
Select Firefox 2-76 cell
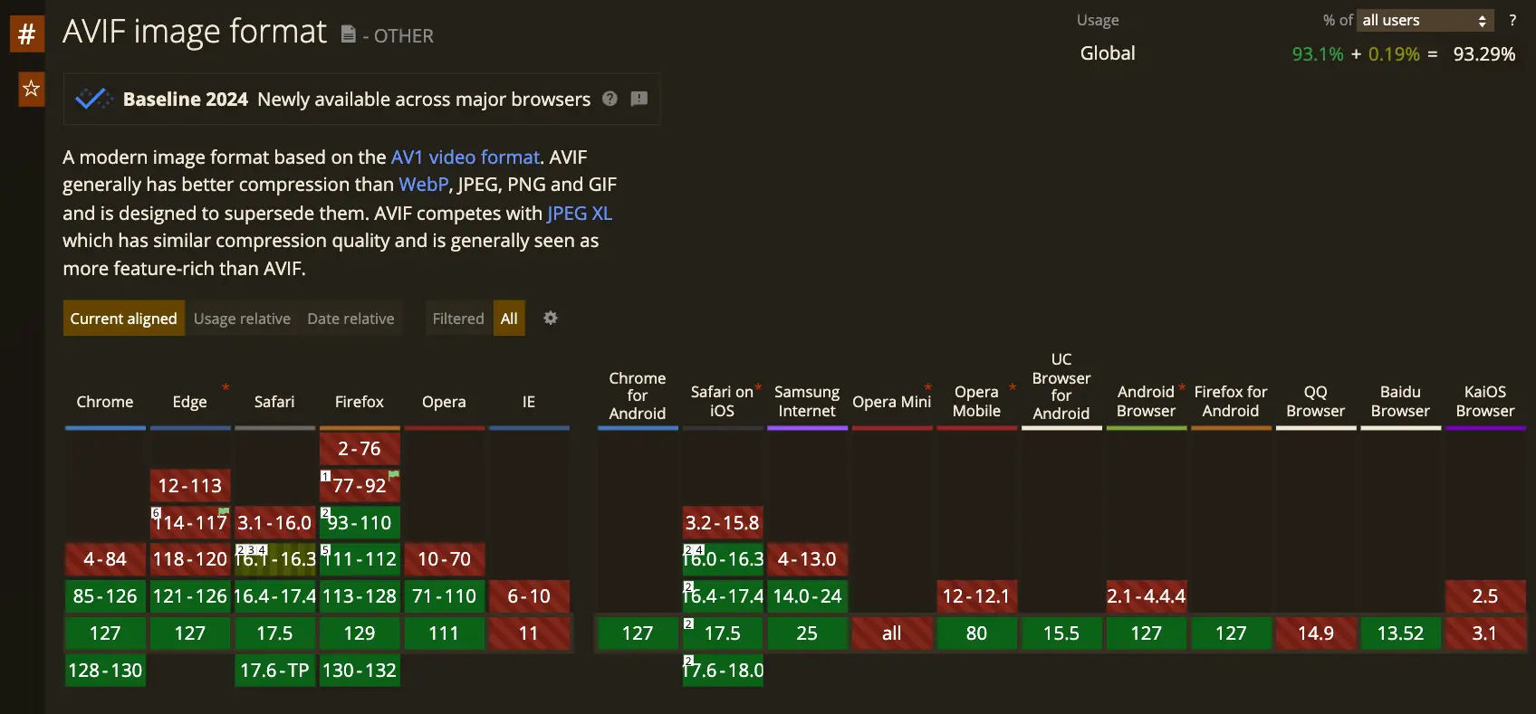[x=360, y=449]
